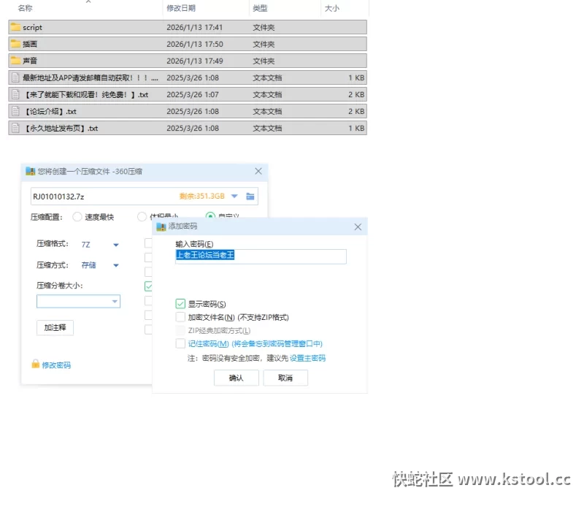Click the 论坛介绍 text file icon
584x515 pixels.
(x=15, y=111)
